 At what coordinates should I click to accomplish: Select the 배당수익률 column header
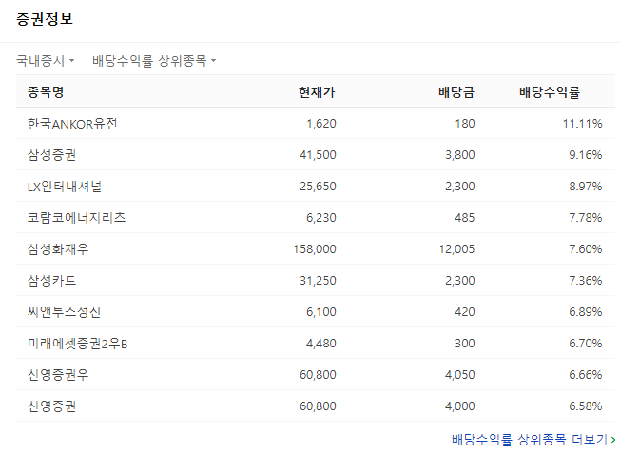click(550, 92)
